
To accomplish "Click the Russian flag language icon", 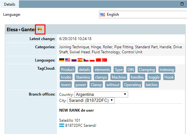I will coord(74,60).
